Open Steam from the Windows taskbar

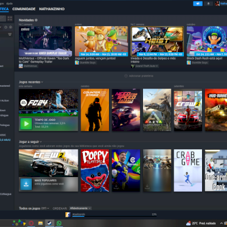pos(49,223)
